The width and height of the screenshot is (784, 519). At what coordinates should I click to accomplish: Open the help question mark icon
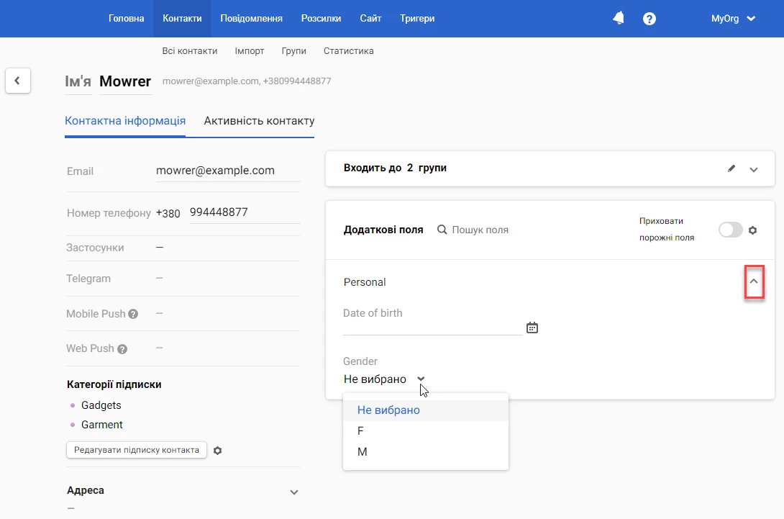pos(649,19)
